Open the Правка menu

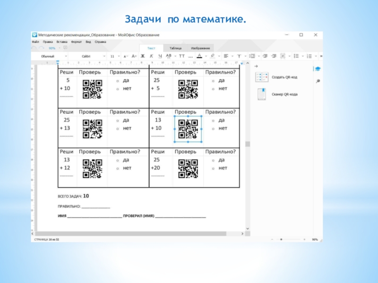click(x=48, y=42)
